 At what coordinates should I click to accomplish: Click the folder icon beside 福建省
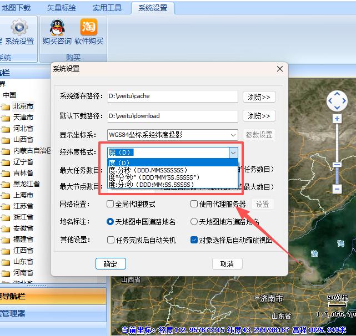(x=6, y=240)
